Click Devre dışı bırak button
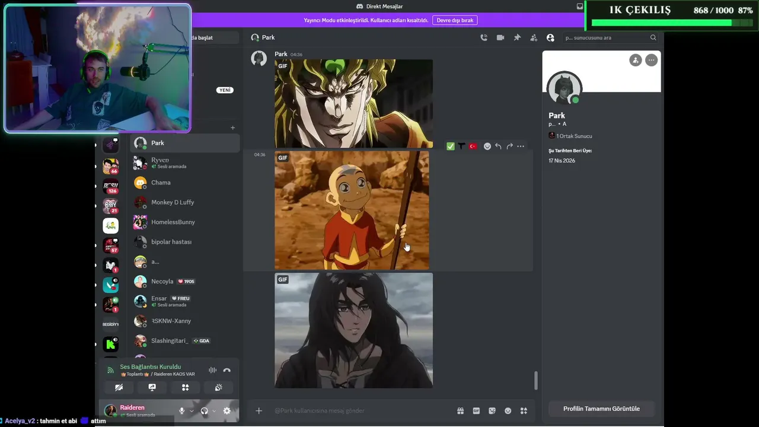759x427 pixels. click(455, 20)
